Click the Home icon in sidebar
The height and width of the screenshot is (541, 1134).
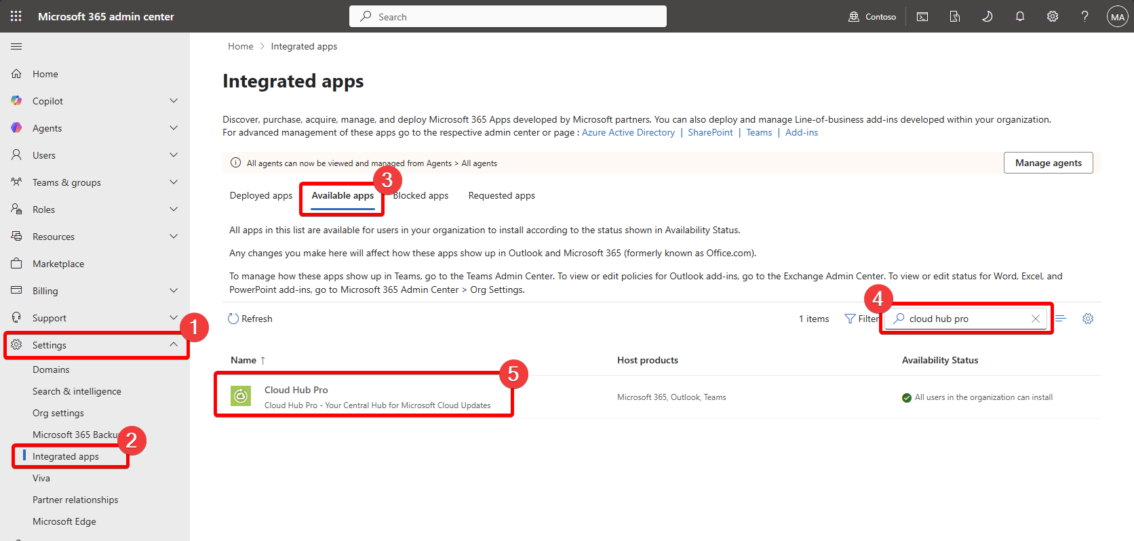pyautogui.click(x=16, y=73)
